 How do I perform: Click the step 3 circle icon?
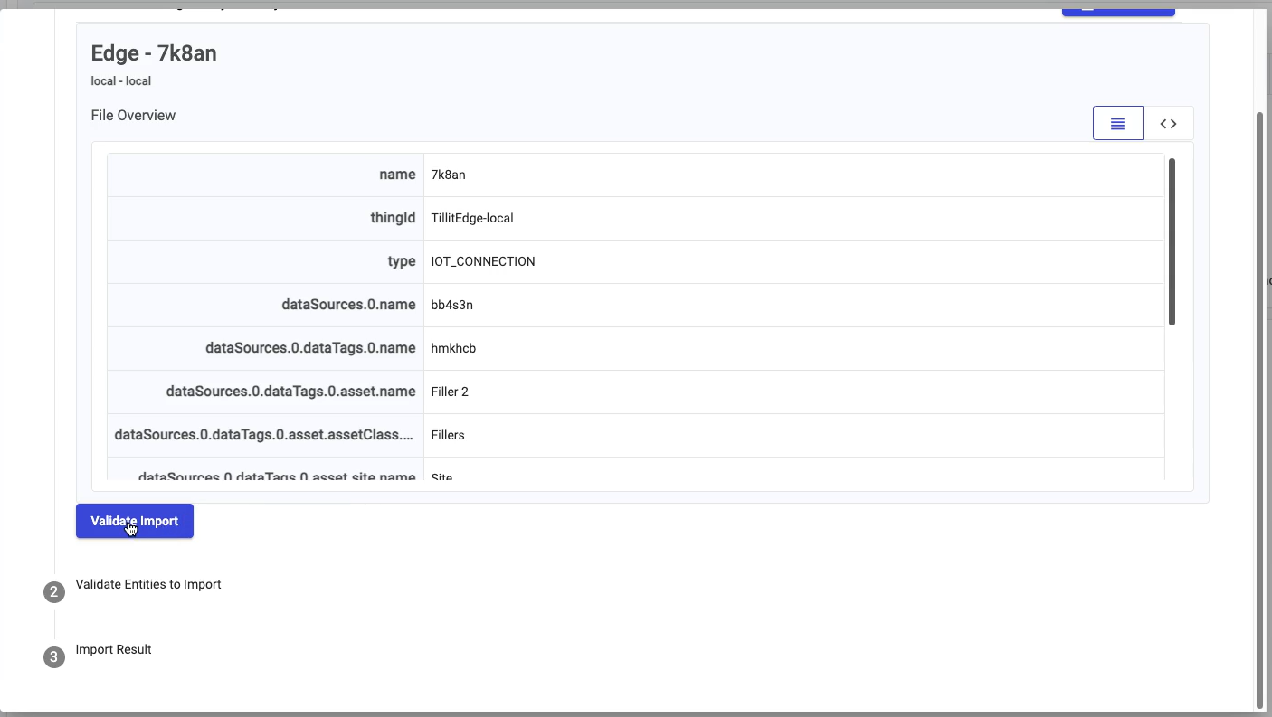pyautogui.click(x=54, y=657)
